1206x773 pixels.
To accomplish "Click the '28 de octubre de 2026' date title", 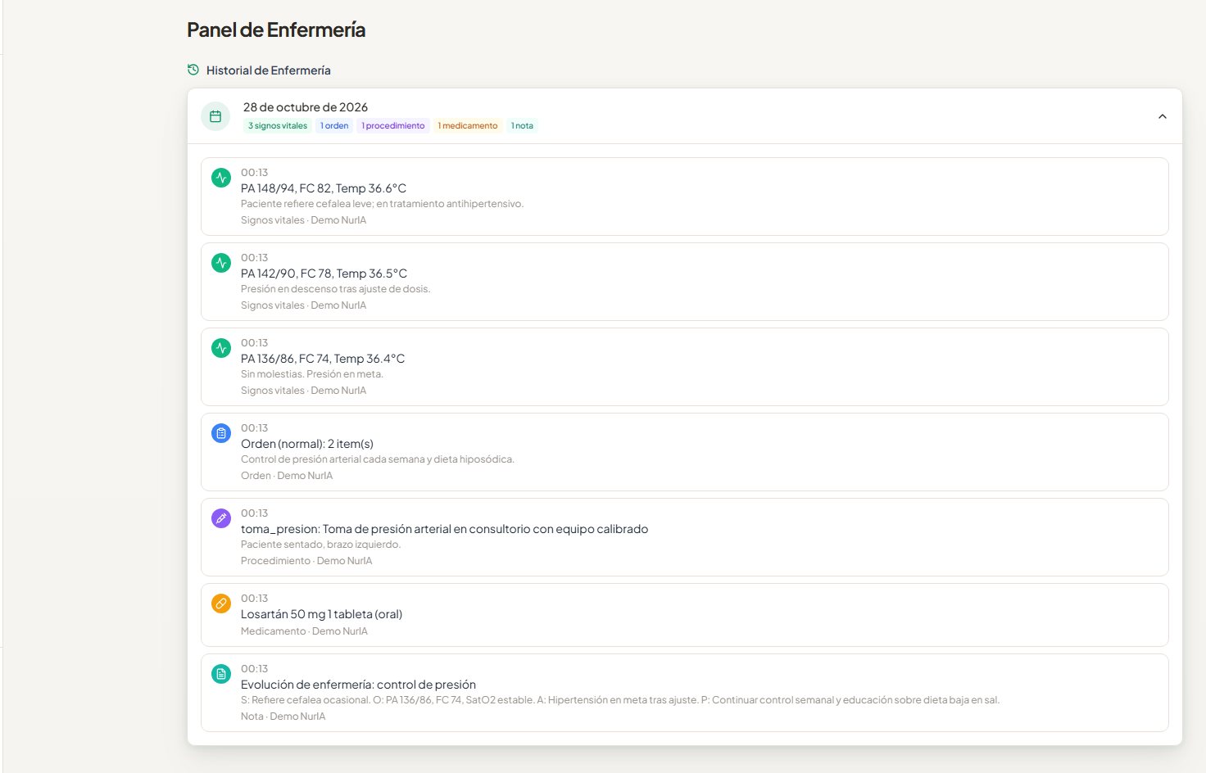I will click(x=306, y=107).
